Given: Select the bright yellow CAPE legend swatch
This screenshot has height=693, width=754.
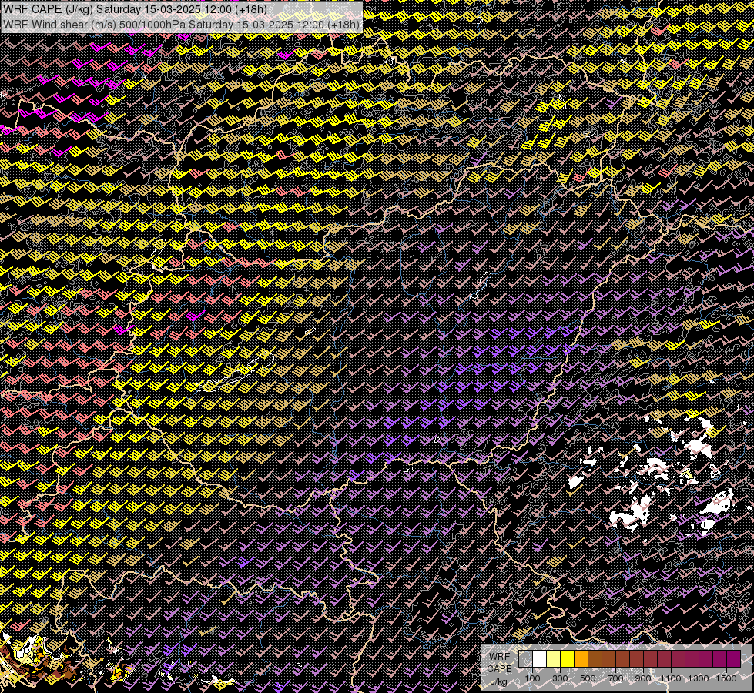Looking at the screenshot, I should pyautogui.click(x=568, y=659).
